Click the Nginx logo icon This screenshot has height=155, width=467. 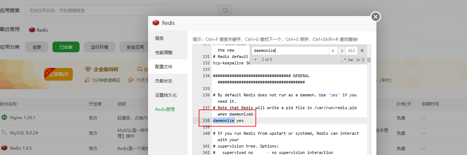4,117
